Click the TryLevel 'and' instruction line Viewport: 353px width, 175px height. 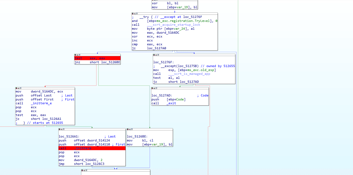pyautogui.click(x=174, y=21)
